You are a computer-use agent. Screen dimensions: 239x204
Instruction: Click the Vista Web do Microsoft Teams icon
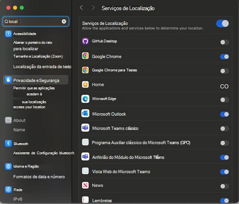pos(85,171)
